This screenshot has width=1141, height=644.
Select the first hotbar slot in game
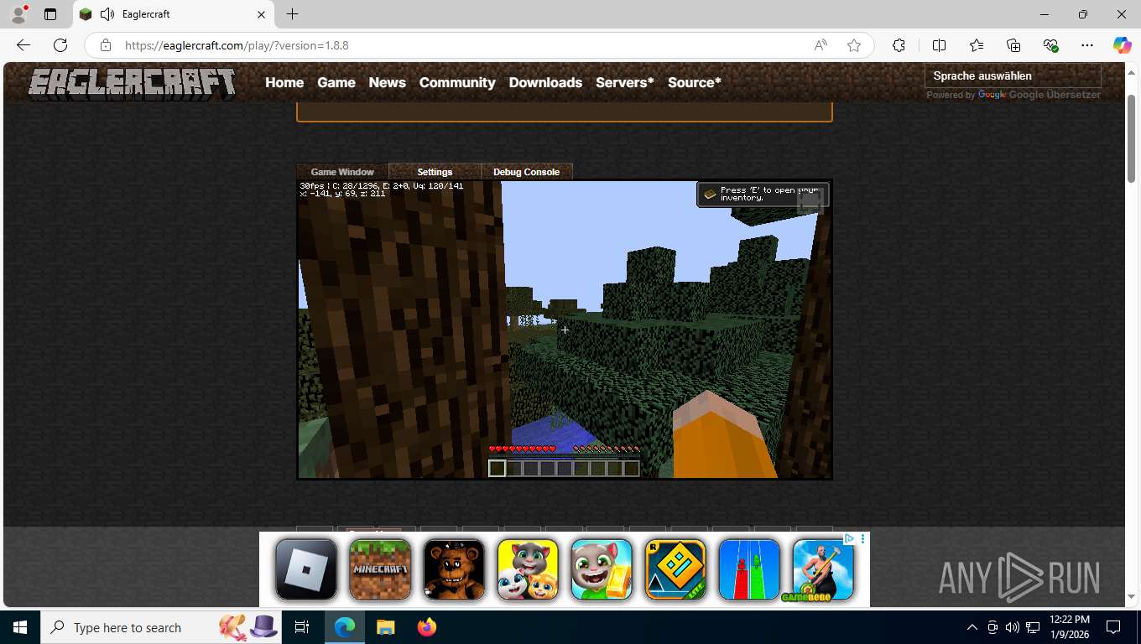[x=498, y=469]
